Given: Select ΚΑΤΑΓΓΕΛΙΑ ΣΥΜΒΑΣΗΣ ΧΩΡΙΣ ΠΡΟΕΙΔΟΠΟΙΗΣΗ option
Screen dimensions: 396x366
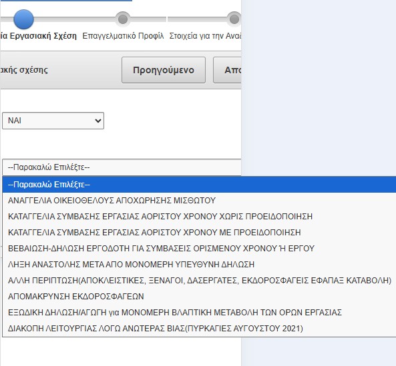Looking at the screenshot, I should click(199, 217).
